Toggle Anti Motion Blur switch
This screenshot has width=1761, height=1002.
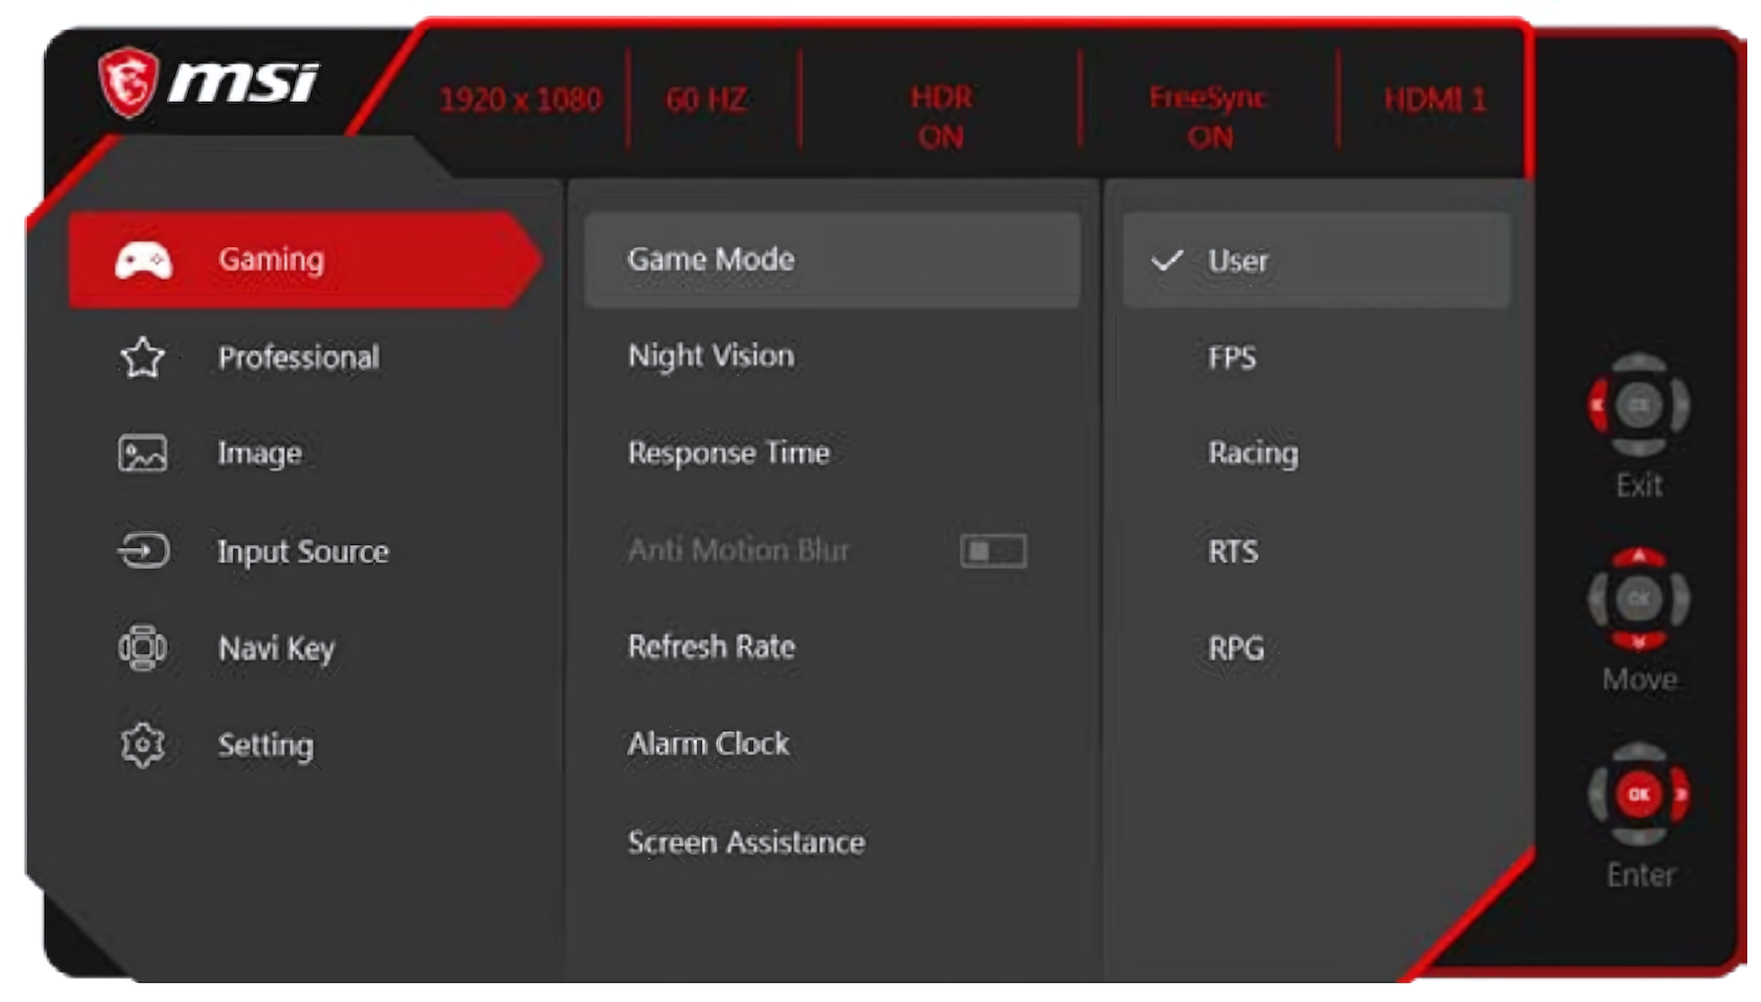(x=993, y=550)
